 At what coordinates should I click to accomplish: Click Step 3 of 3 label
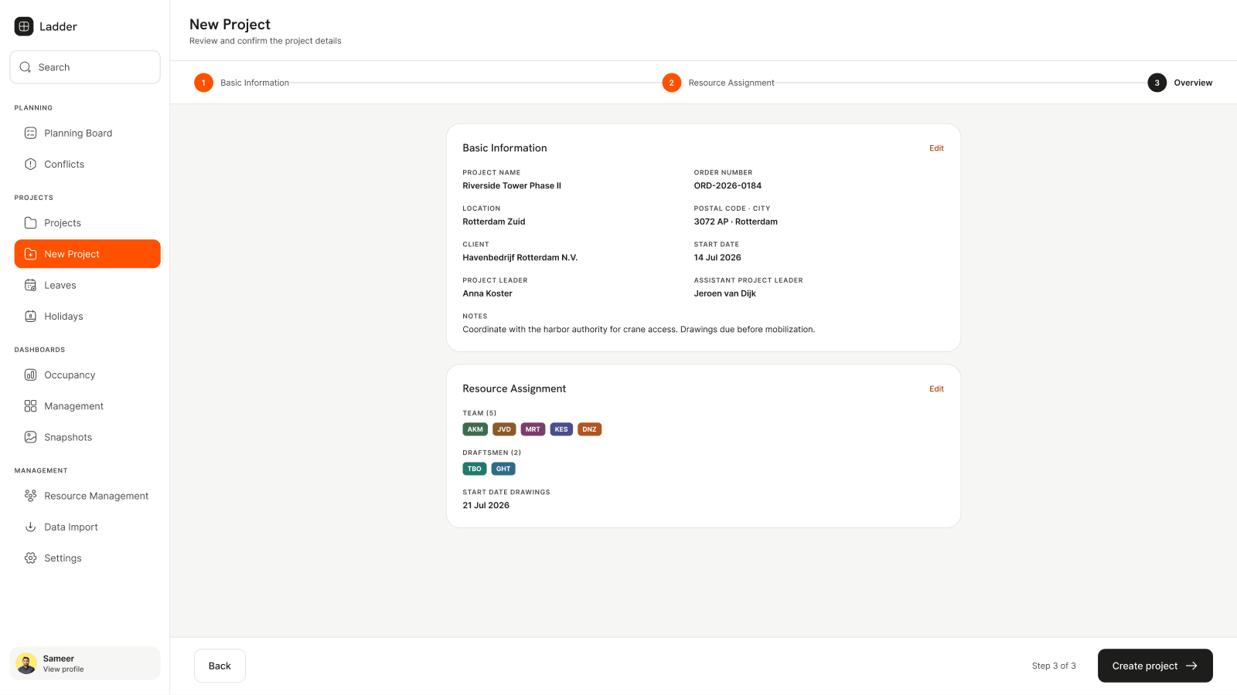click(1054, 666)
